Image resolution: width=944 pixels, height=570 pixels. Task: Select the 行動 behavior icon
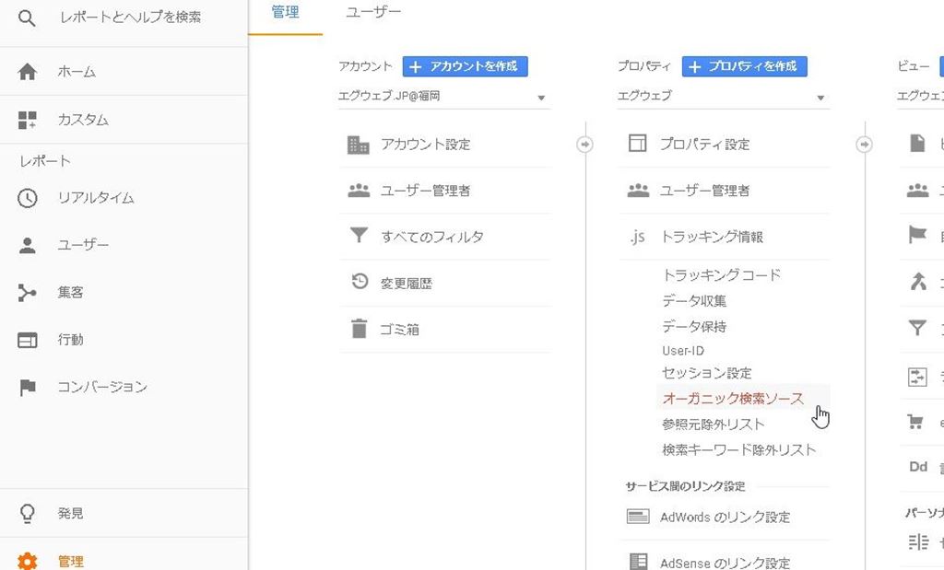tap(28, 340)
